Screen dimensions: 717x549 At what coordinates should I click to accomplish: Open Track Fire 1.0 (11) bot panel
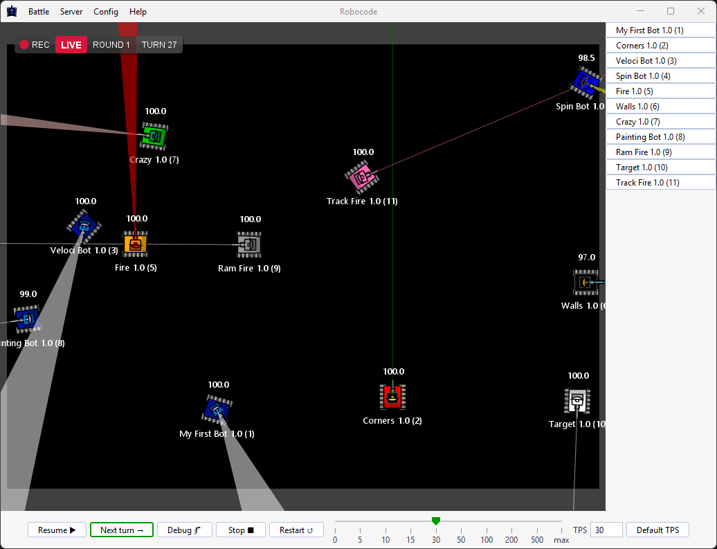coord(661,183)
